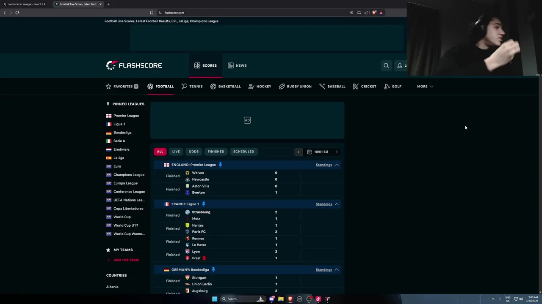Screen dimensions: 542x304
Task: Select the Golf sport tab
Action: click(393, 86)
